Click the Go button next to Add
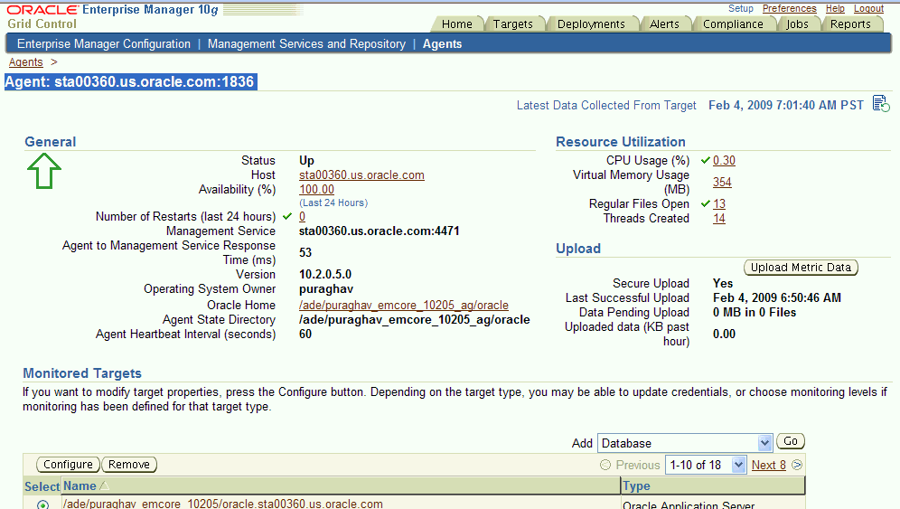The height and width of the screenshot is (509, 900). 791,440
